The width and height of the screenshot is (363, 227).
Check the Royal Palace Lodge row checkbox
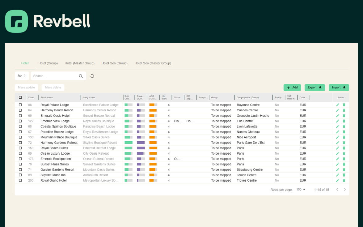coord(20,105)
